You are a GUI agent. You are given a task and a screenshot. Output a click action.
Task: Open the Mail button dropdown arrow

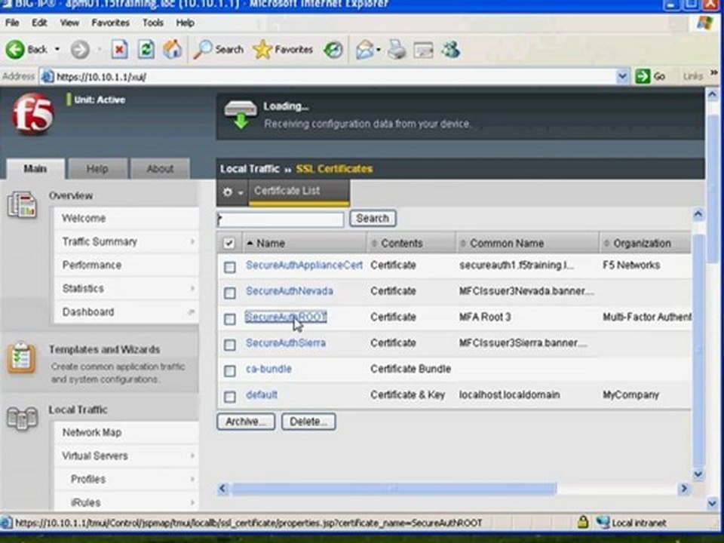[x=379, y=50]
